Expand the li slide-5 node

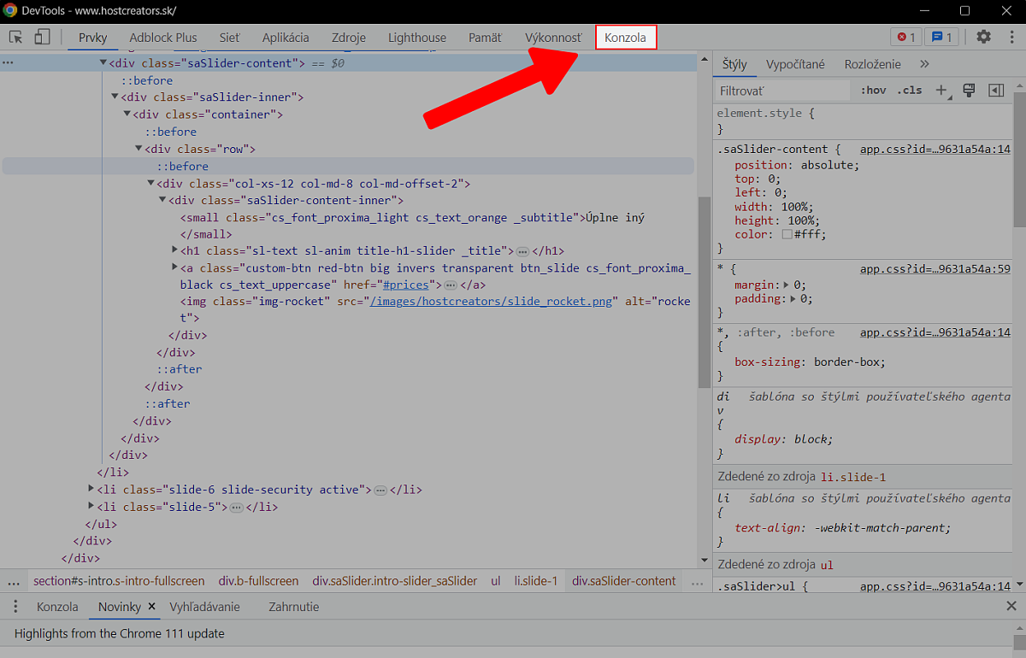tap(91, 506)
